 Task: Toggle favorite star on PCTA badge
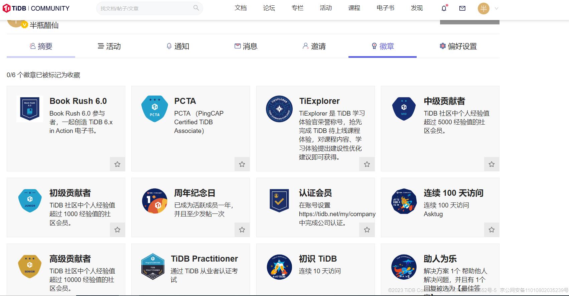[x=242, y=164]
